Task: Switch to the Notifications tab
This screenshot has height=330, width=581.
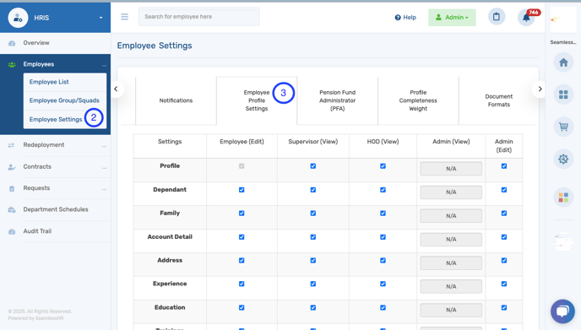Action: pyautogui.click(x=176, y=100)
